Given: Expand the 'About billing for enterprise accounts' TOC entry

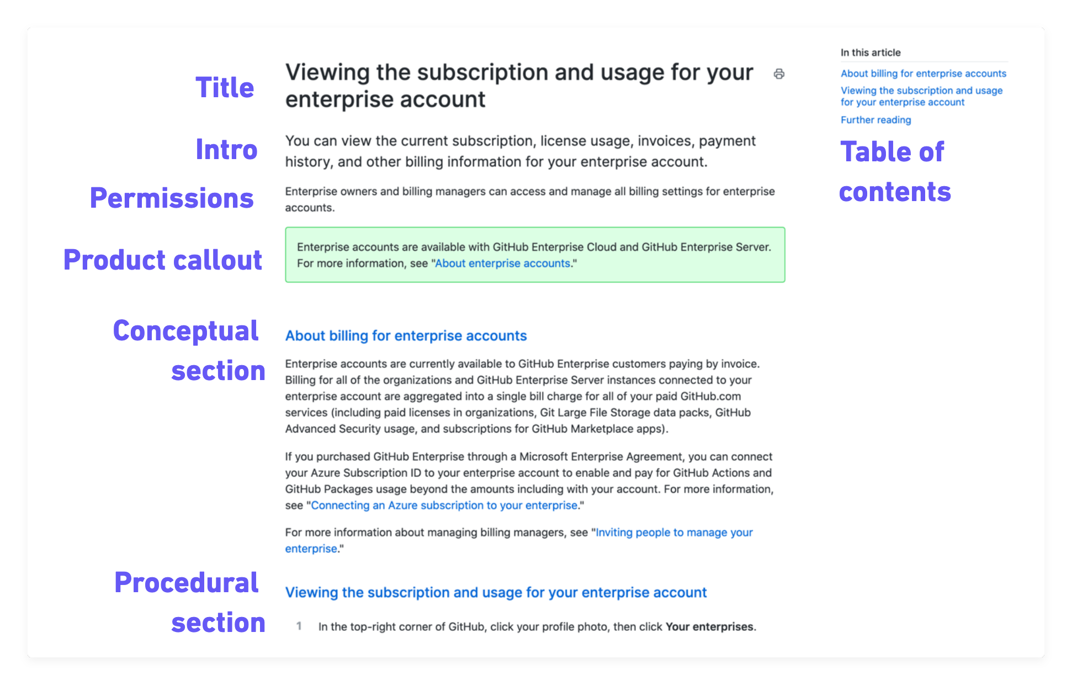Looking at the screenshot, I should pos(922,73).
